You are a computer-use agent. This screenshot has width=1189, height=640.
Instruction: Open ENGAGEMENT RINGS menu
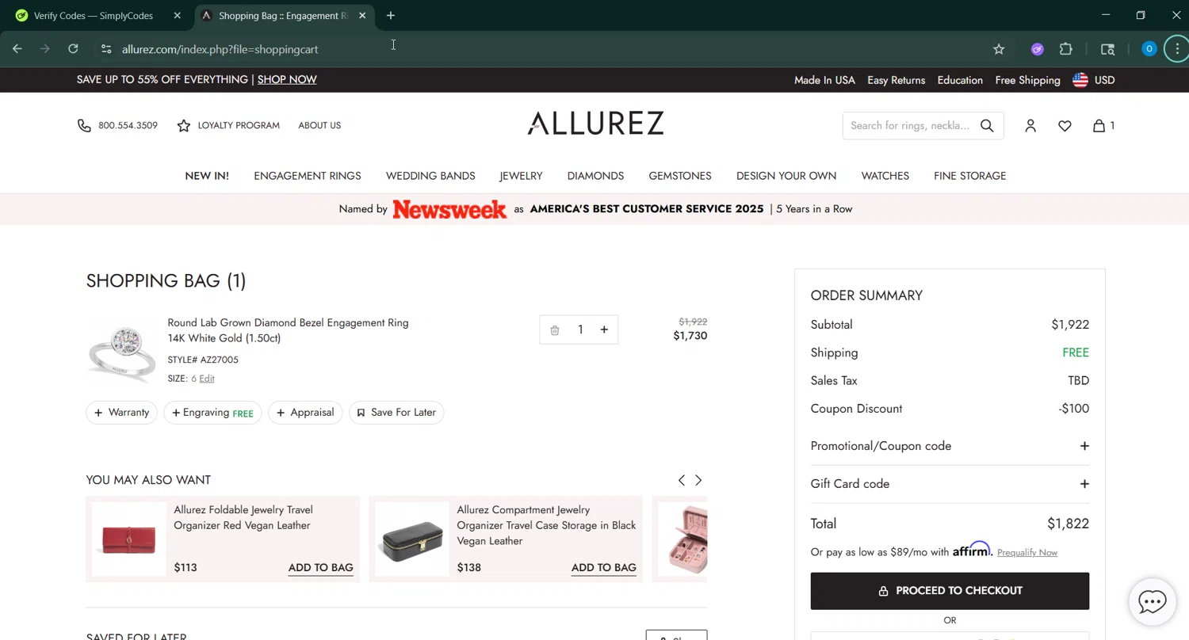point(308,176)
